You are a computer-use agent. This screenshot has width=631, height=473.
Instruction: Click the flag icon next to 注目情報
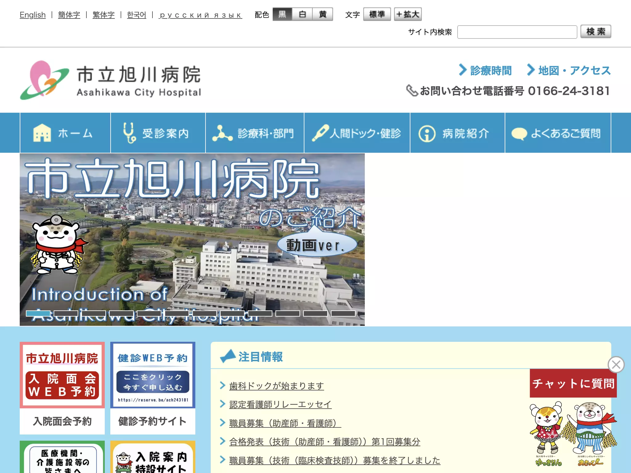coord(228,356)
